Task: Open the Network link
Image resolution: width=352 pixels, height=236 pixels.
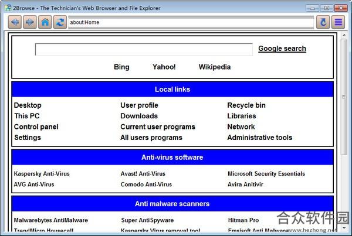Action: pyautogui.click(x=241, y=126)
